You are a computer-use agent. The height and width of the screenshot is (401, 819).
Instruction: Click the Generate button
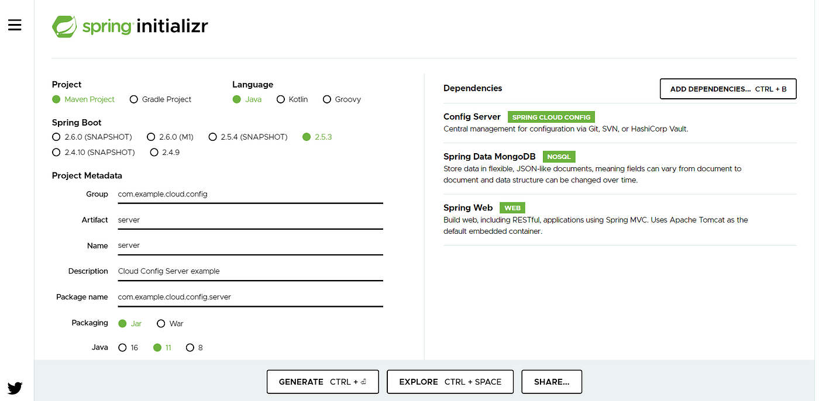click(323, 382)
